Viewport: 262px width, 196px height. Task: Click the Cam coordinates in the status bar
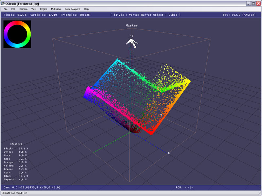tap(32, 187)
